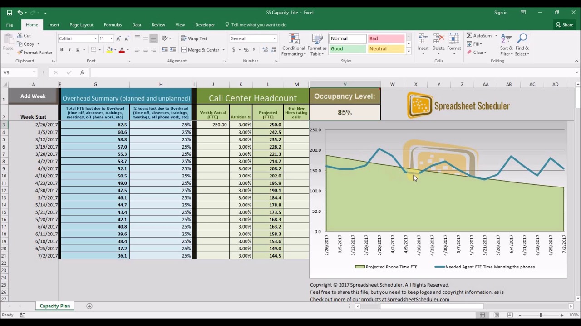Open the File menu
Screen dimensions: 581x326
pos(10,25)
